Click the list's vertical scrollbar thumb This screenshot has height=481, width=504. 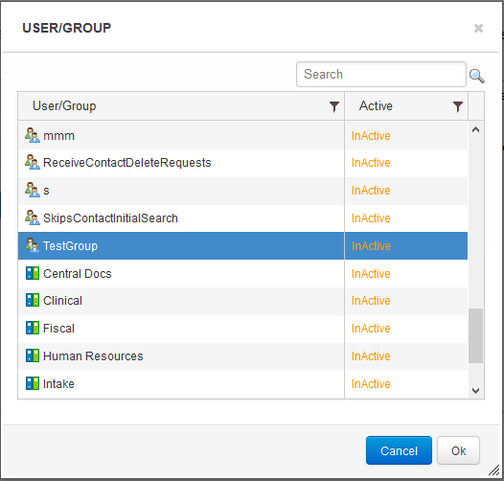point(475,335)
